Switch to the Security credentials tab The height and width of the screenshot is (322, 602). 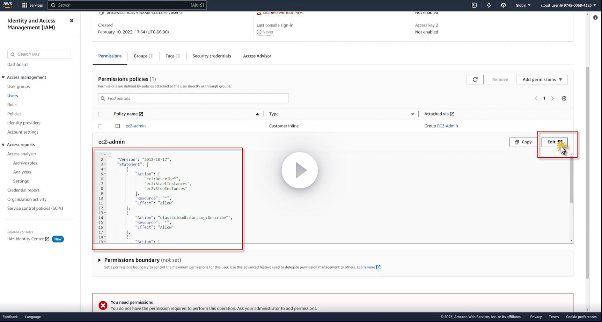tap(212, 56)
